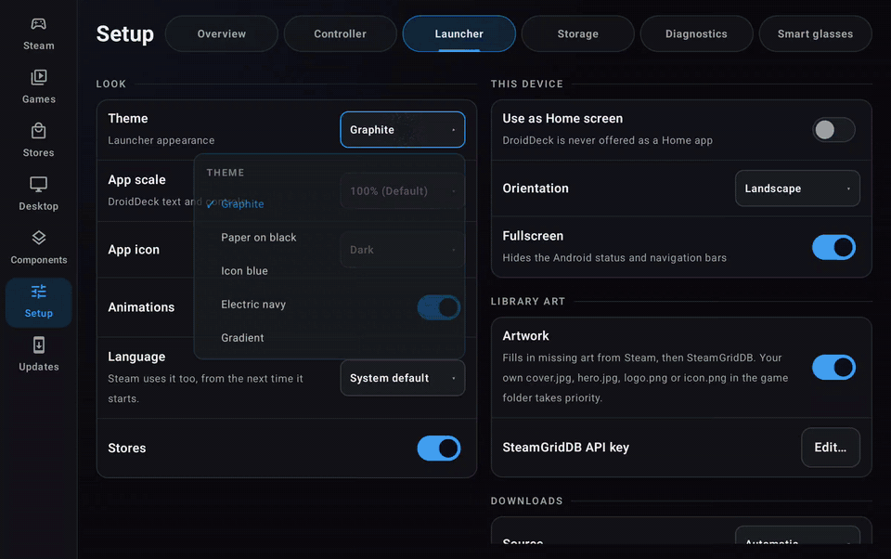Click the Setup page heading
This screenshot has height=559, width=891.
coord(125,34)
